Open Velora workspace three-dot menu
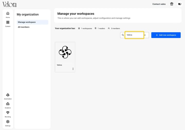Image resolution: width=185 pixels, height=130 pixels. click(x=73, y=69)
